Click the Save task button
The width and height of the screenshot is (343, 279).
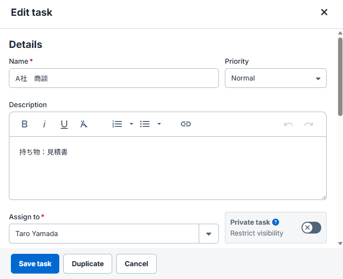pyautogui.click(x=35, y=264)
